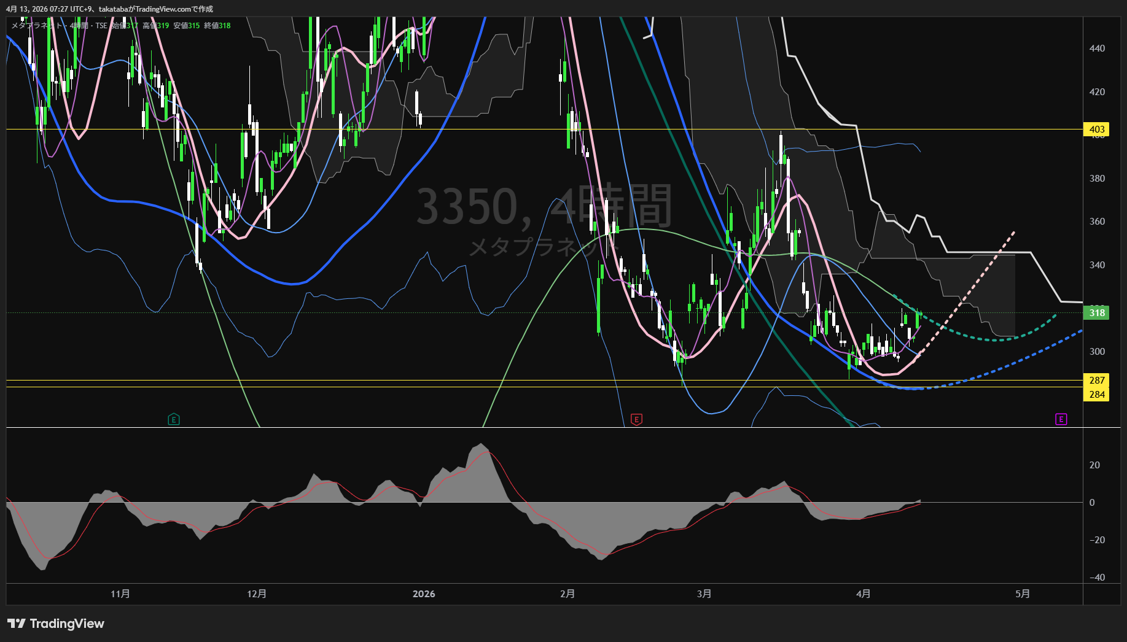Select the yellow 287 price label

coord(1096,381)
